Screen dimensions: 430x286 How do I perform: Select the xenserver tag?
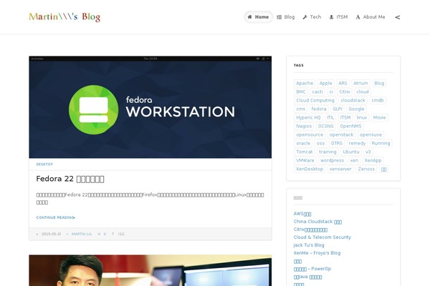(340, 169)
